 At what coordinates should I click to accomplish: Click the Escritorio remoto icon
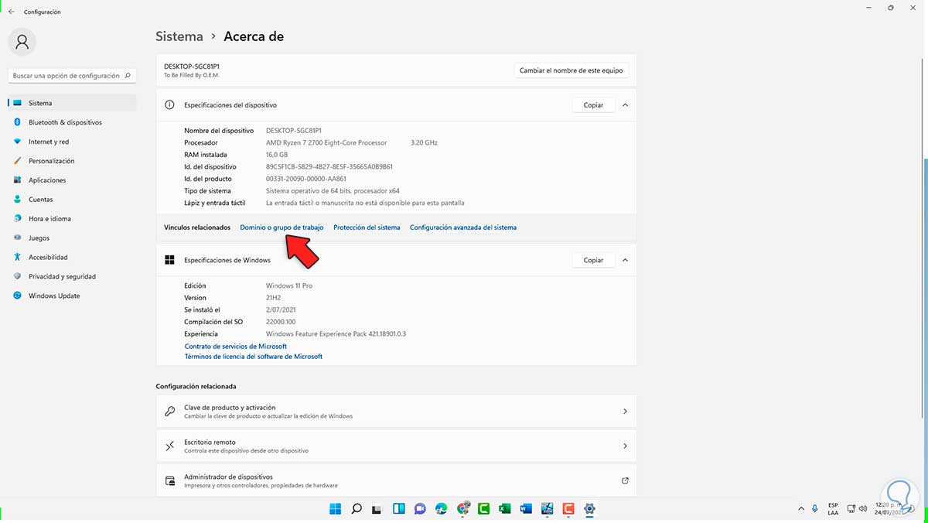(x=170, y=446)
